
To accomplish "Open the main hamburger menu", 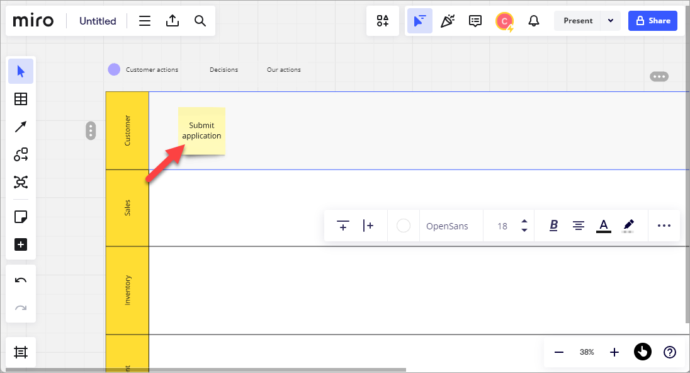I will pyautogui.click(x=145, y=21).
